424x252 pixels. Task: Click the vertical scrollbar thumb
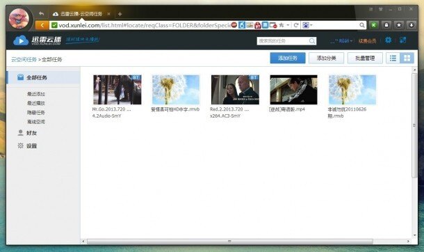click(414, 125)
